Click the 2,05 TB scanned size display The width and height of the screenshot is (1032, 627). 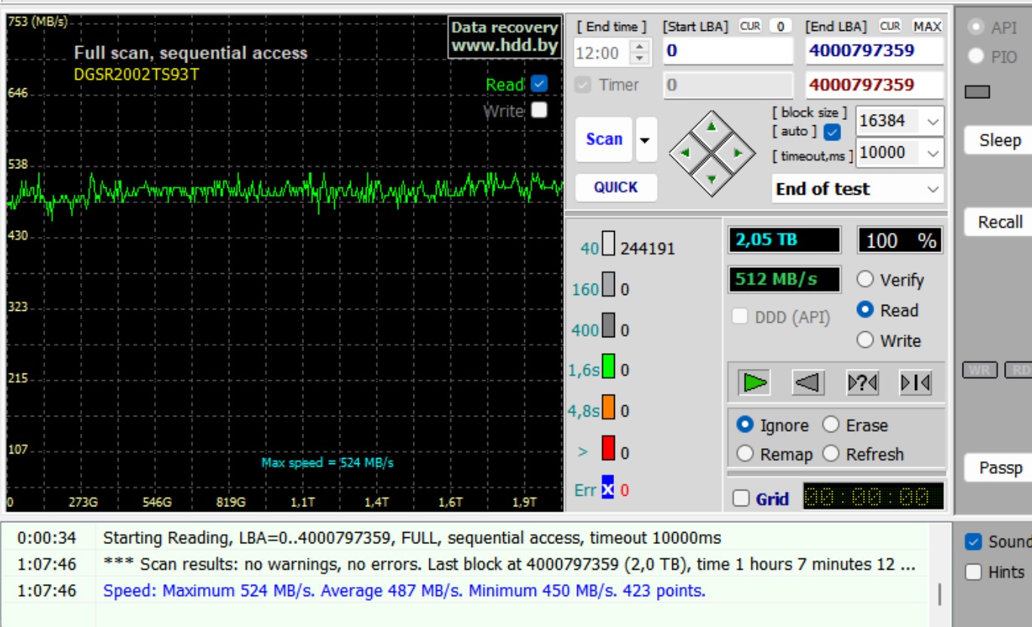785,240
